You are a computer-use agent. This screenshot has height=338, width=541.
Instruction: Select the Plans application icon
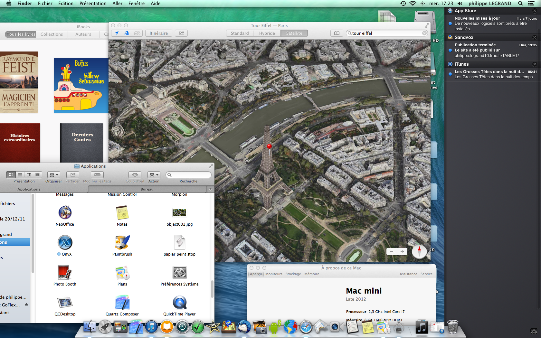pyautogui.click(x=122, y=272)
